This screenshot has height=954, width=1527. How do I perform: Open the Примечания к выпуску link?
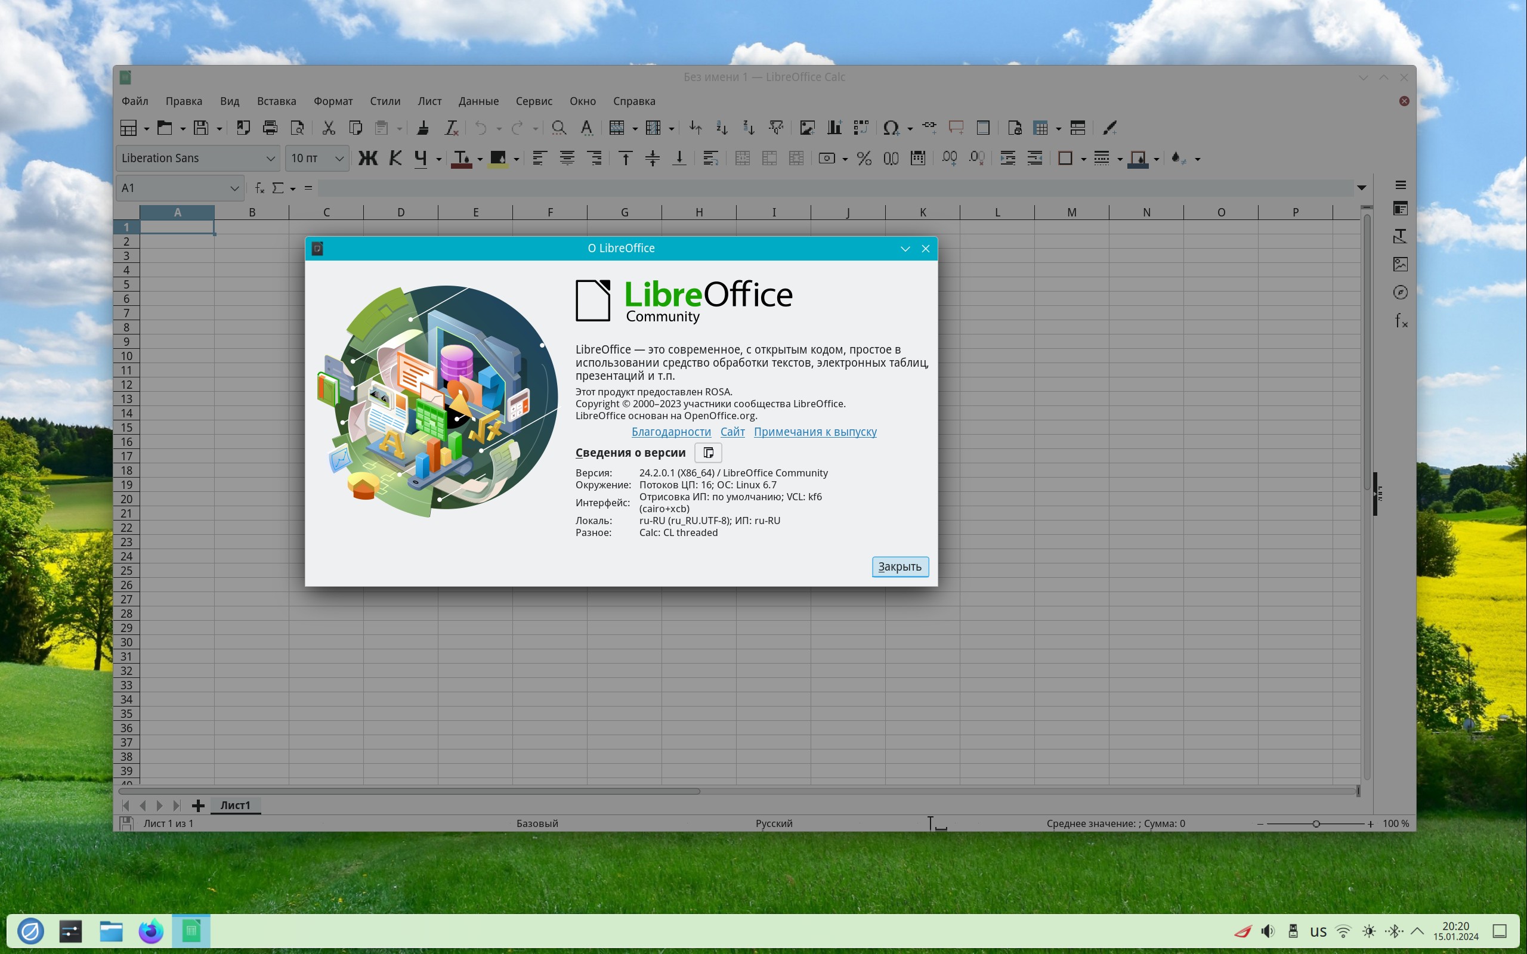[815, 432]
